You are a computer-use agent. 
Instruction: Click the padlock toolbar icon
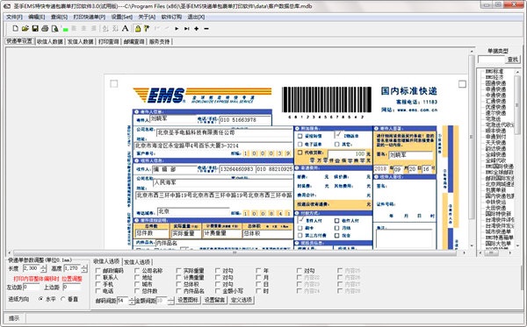(x=138, y=29)
